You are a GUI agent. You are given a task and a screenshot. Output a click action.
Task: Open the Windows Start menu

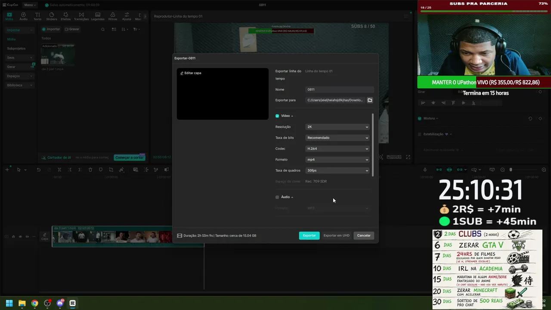coord(9,303)
